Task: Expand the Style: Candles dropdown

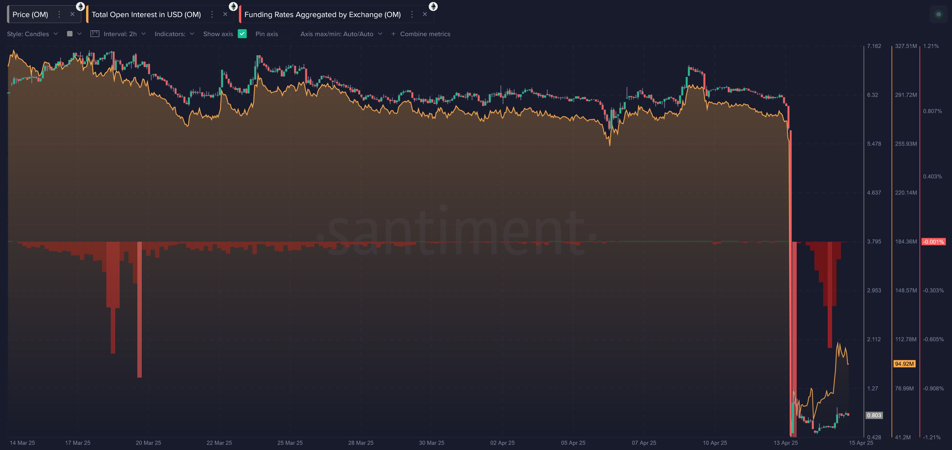Action: click(x=33, y=34)
